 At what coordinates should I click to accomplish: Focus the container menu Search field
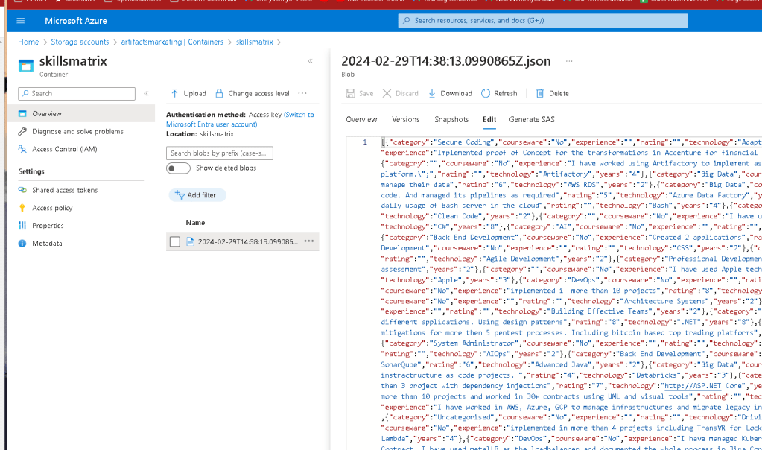coord(77,94)
